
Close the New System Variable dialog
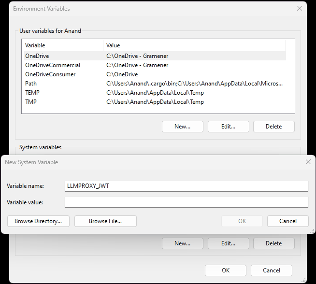click(308, 162)
